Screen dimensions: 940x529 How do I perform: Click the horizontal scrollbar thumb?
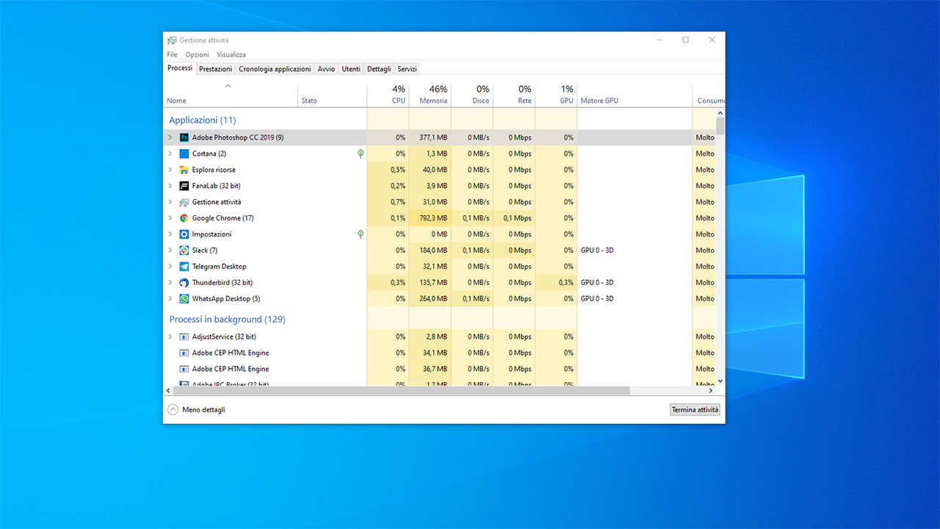[x=401, y=391]
